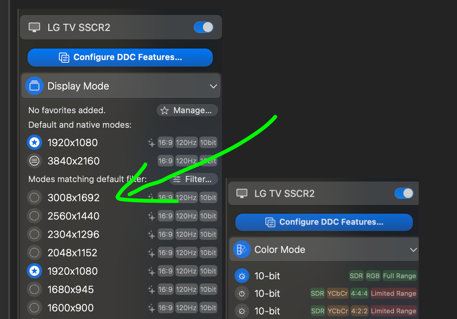The height and width of the screenshot is (319, 457).
Task: Select 10-bit YCbCr 4:2:2 mode icon
Action: click(x=242, y=311)
